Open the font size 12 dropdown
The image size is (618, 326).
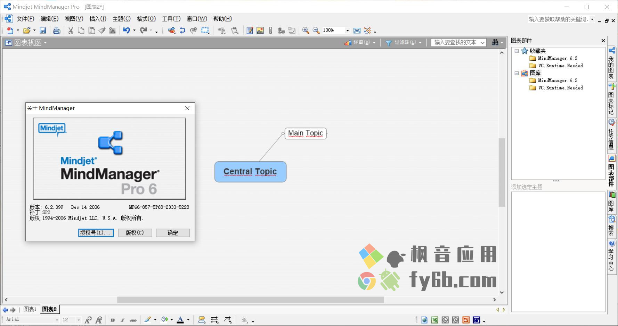point(79,320)
